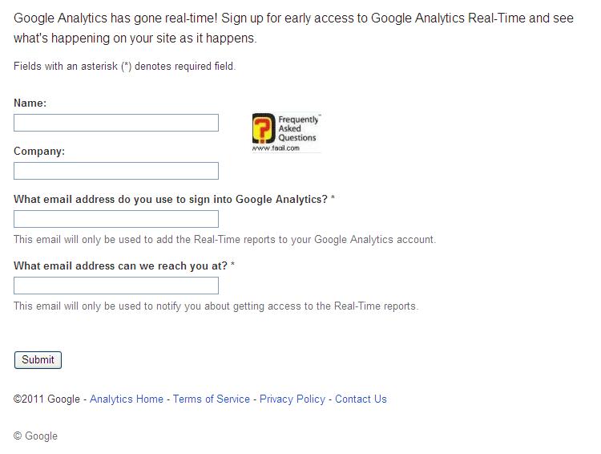Visit the Privacy Policy link

click(292, 399)
